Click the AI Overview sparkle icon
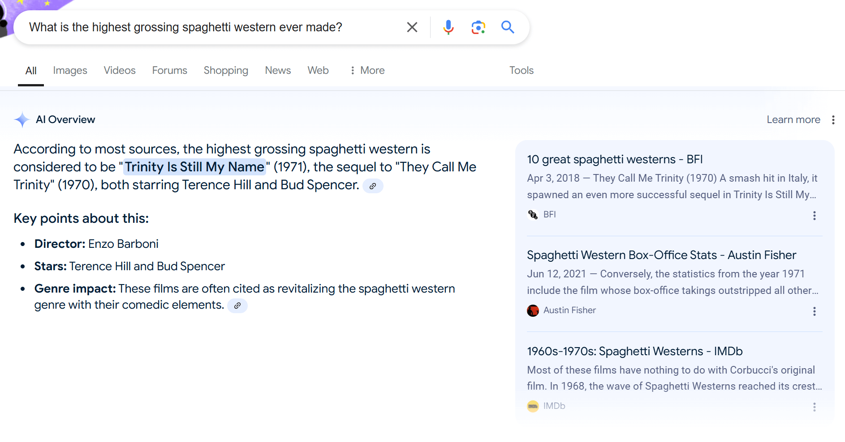 (x=22, y=120)
